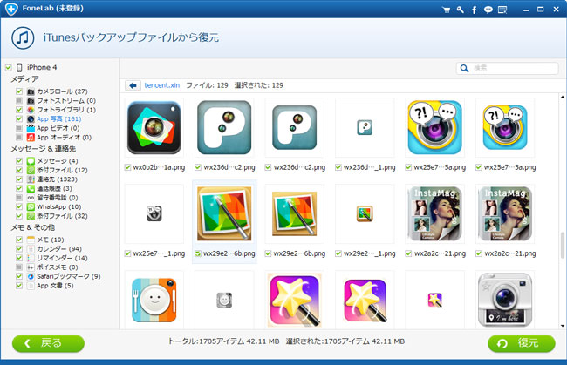This screenshot has height=365, width=567.
Task: Select the wx29e2…6b.png paint thumbnail
Action: (x=224, y=214)
